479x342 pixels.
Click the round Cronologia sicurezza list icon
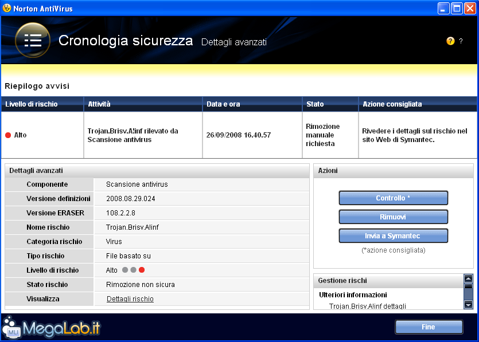click(x=33, y=40)
